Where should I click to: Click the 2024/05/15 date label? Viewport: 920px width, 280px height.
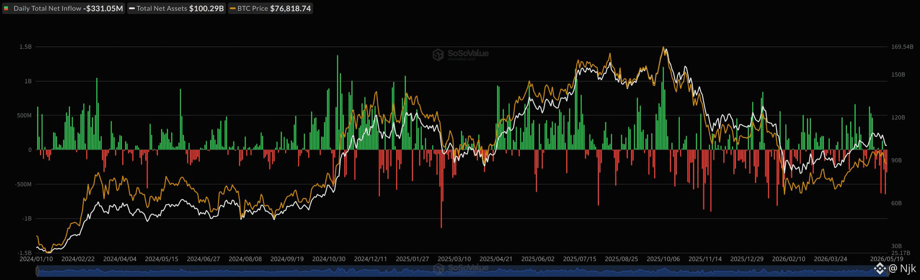point(162,259)
